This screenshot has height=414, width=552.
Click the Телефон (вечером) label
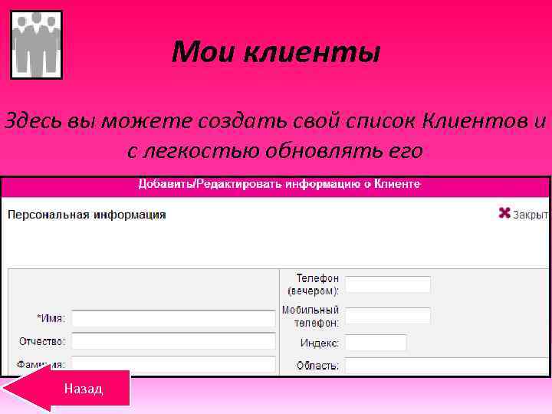(x=314, y=284)
